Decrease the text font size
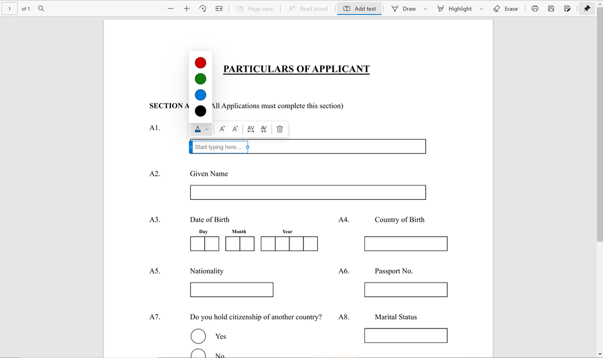The image size is (603, 358). [235, 129]
